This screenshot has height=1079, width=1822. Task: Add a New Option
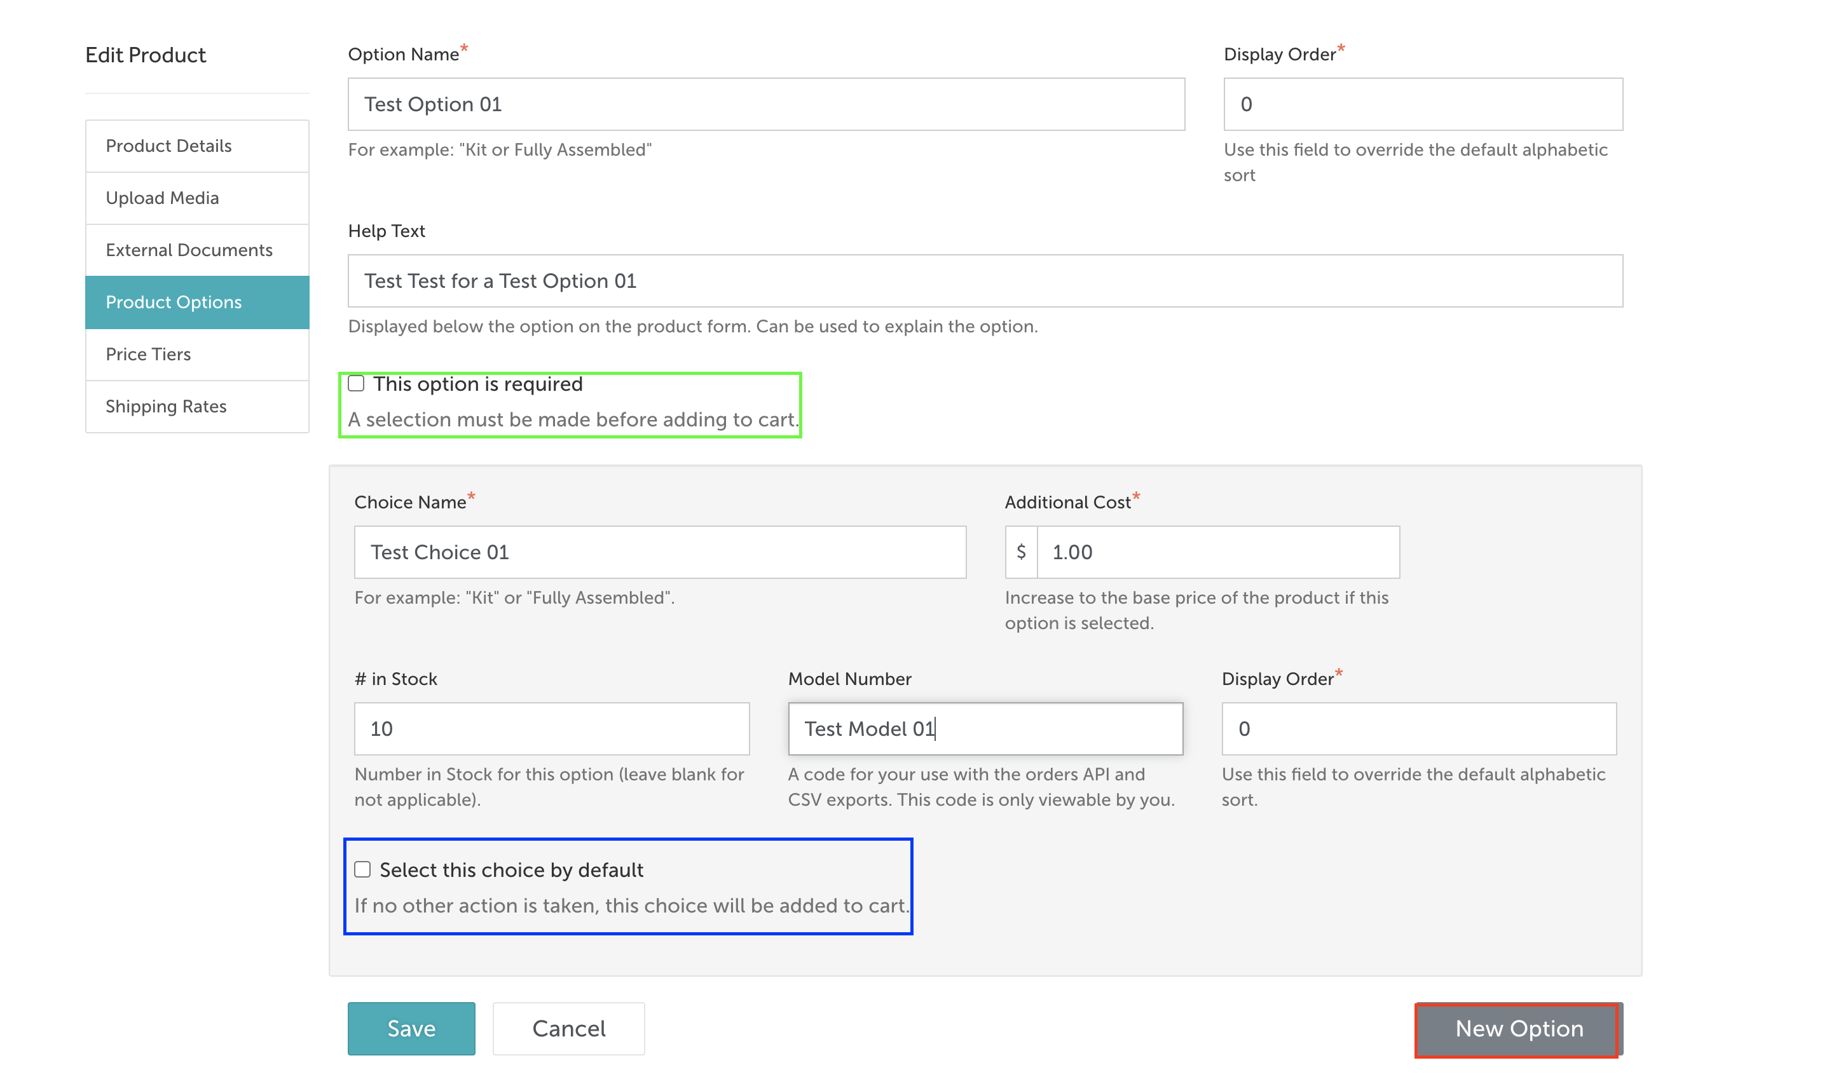pyautogui.click(x=1518, y=1028)
